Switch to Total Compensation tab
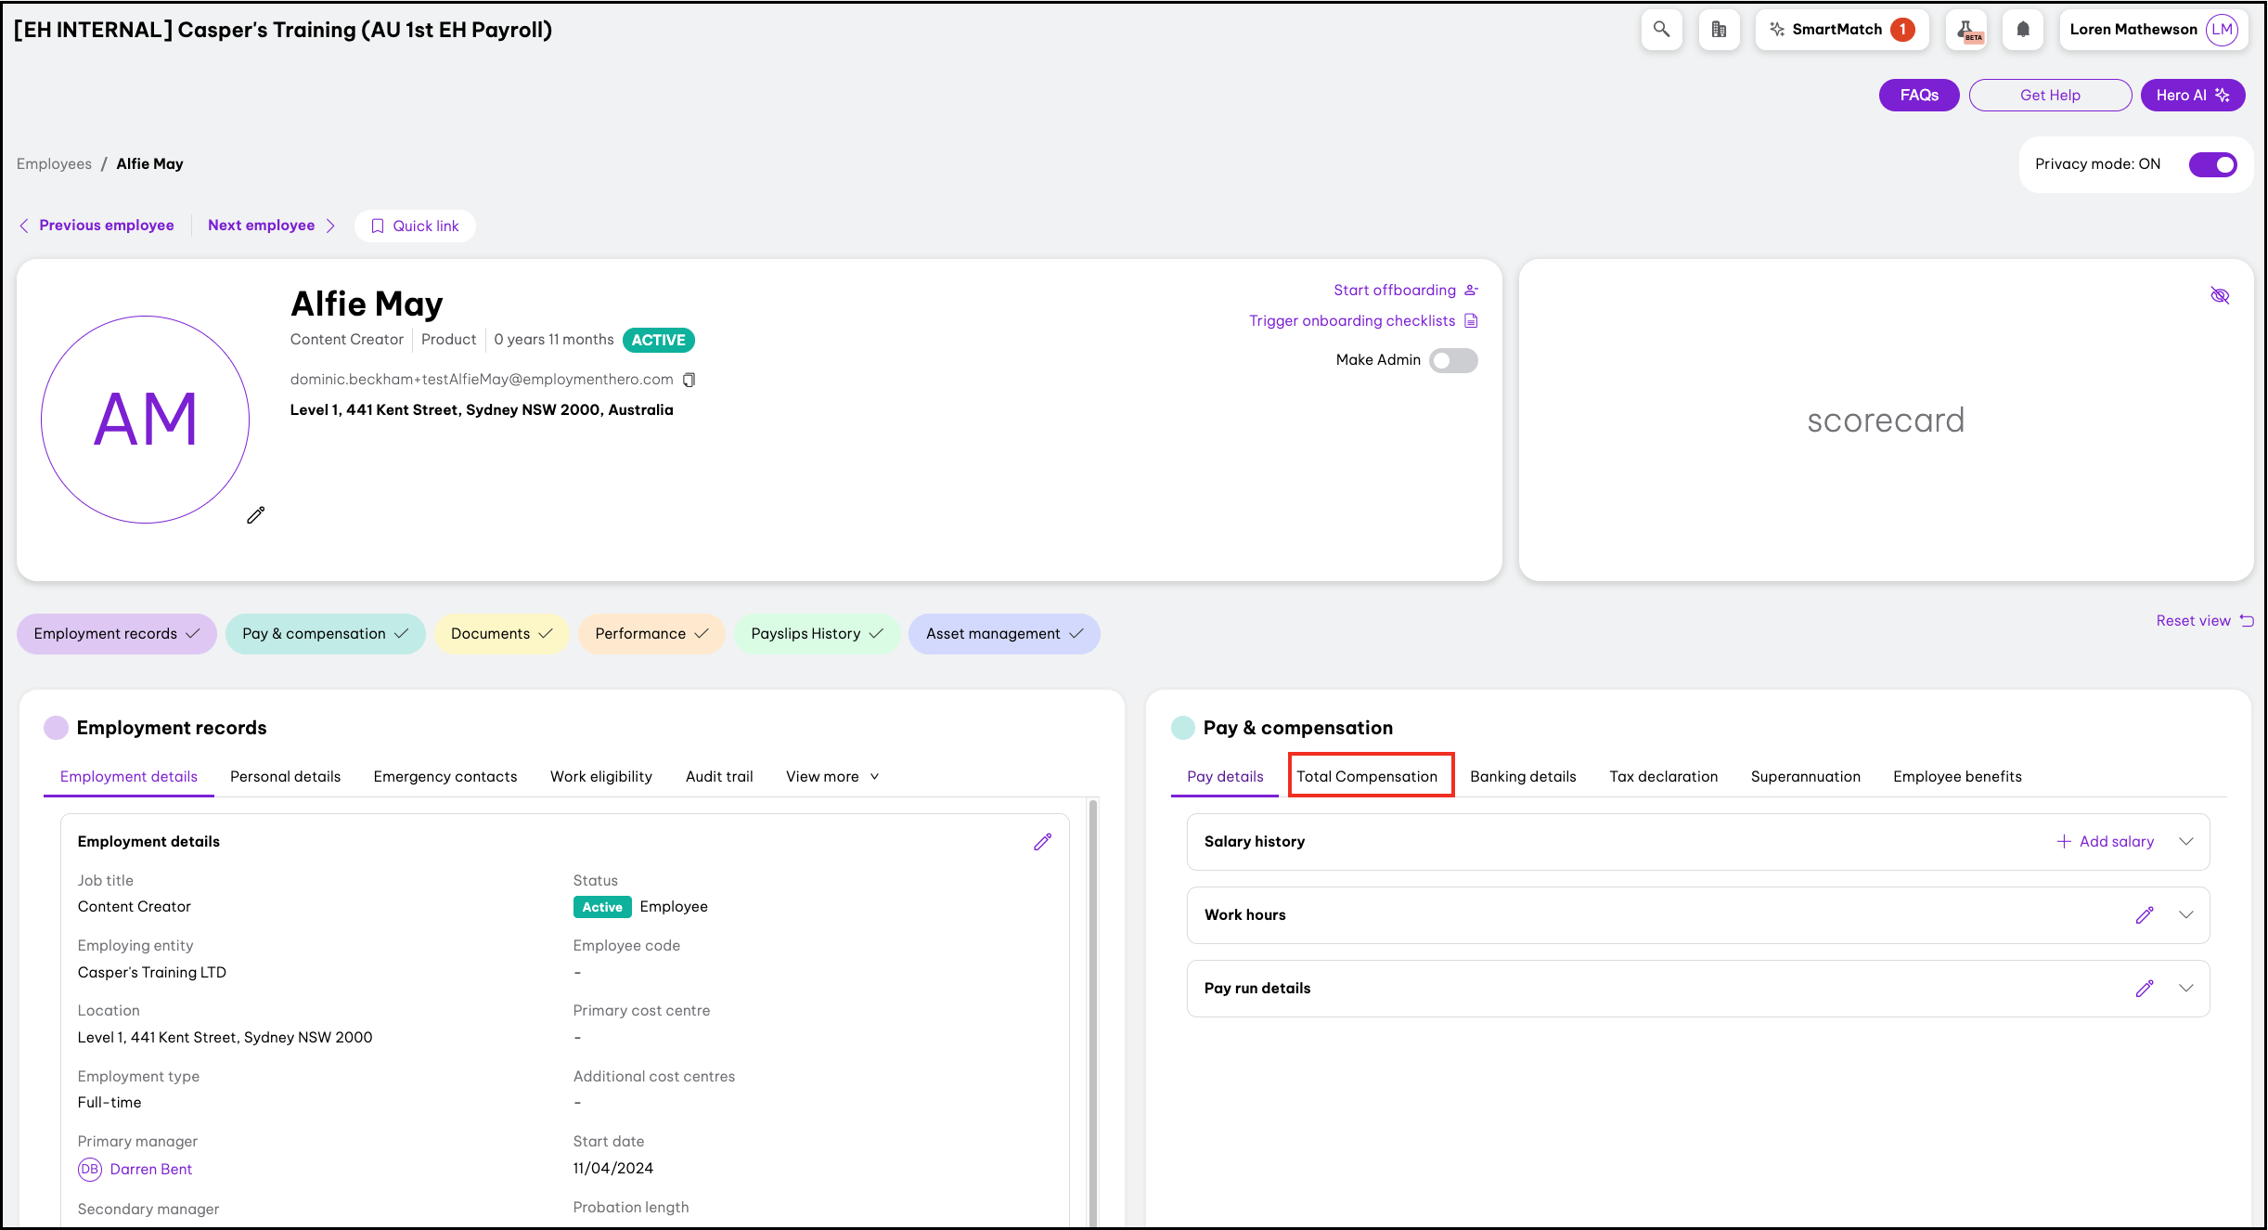 1366,777
